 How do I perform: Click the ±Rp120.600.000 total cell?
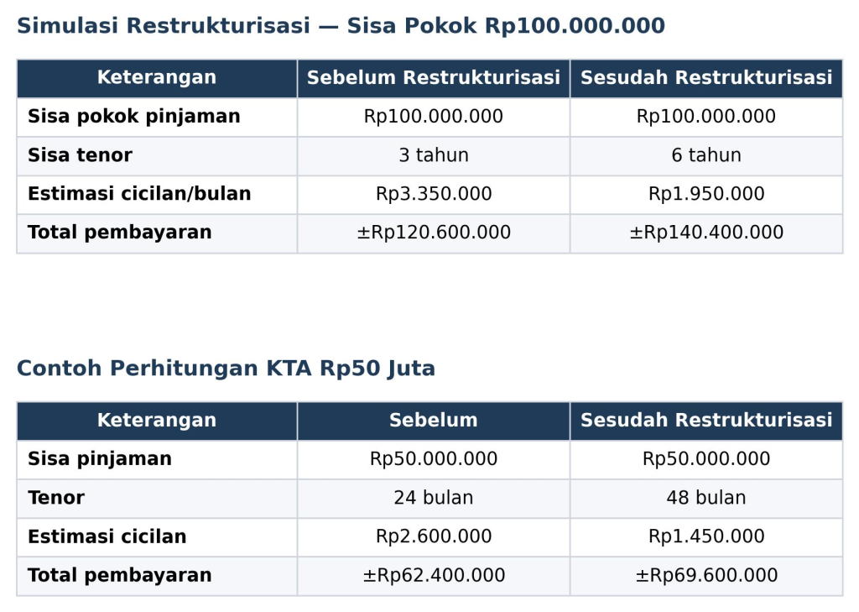[x=434, y=233]
